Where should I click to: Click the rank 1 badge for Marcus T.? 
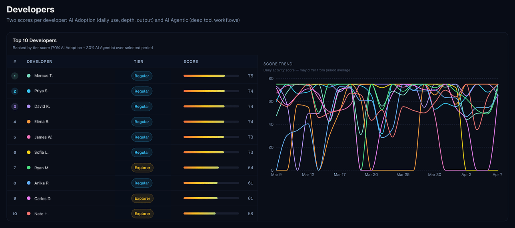point(15,76)
